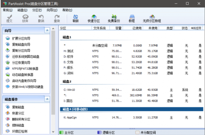
Task: Click the blue 逻辑分区 legend swatch
Action: pos(99,133)
